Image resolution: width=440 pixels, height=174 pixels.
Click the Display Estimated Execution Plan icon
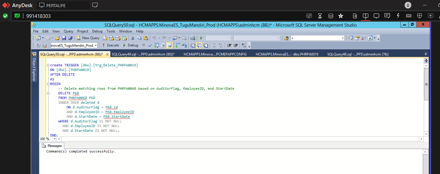coord(157,45)
